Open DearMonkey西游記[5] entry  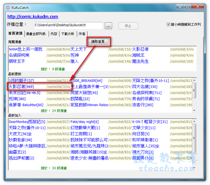[27, 122]
